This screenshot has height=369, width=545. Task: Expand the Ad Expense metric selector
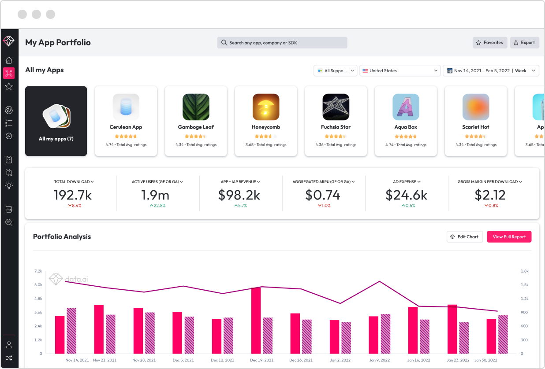click(x=407, y=181)
